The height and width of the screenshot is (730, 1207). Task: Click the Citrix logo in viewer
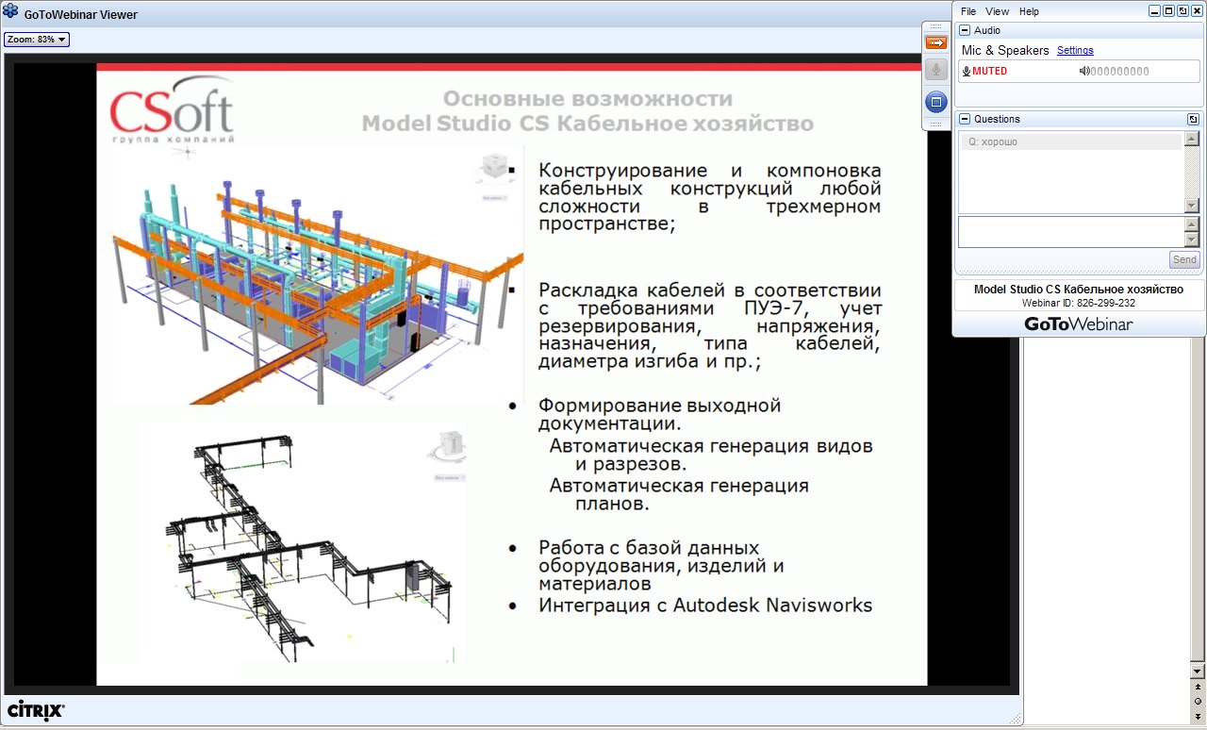point(36,710)
